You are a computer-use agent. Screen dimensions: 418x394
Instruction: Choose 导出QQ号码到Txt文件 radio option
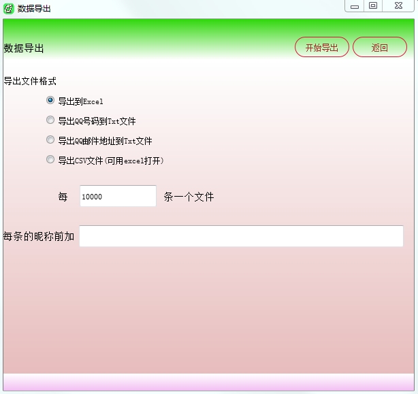(50, 120)
